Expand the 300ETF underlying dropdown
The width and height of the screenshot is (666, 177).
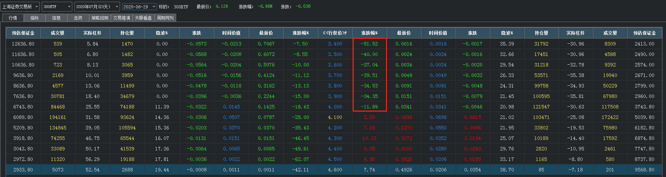(x=57, y=7)
